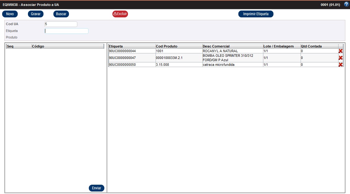Focus the Cod UA input field
The height and width of the screenshot is (194, 350).
tap(61, 24)
